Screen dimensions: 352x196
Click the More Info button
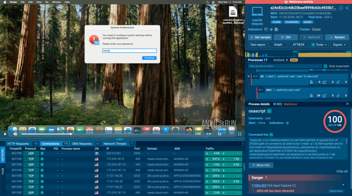pyautogui.click(x=261, y=165)
